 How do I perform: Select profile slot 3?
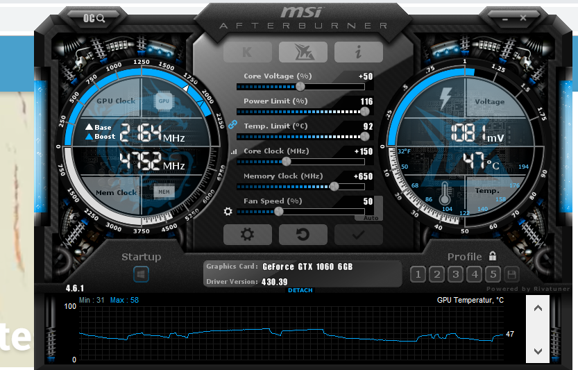point(456,274)
